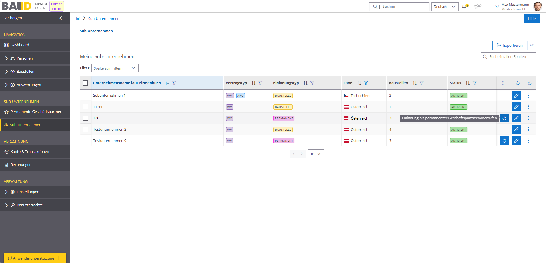Open Permanente Geschäftspartner in sidebar
Viewport: 547px width, 263px height.
(x=36, y=112)
